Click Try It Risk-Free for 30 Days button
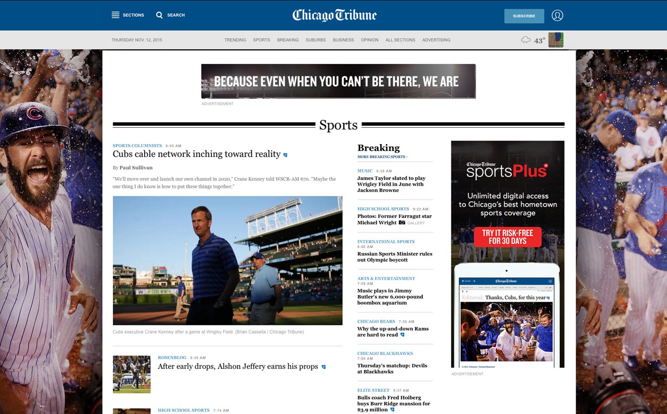The width and height of the screenshot is (667, 414). click(507, 237)
